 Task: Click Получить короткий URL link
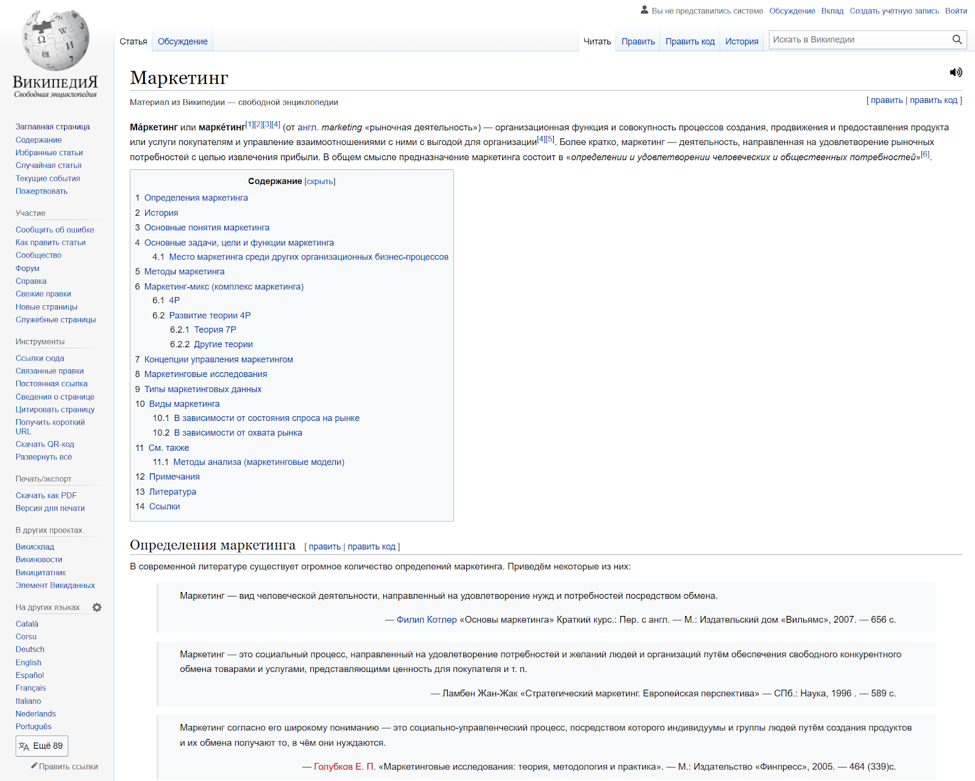click(50, 426)
